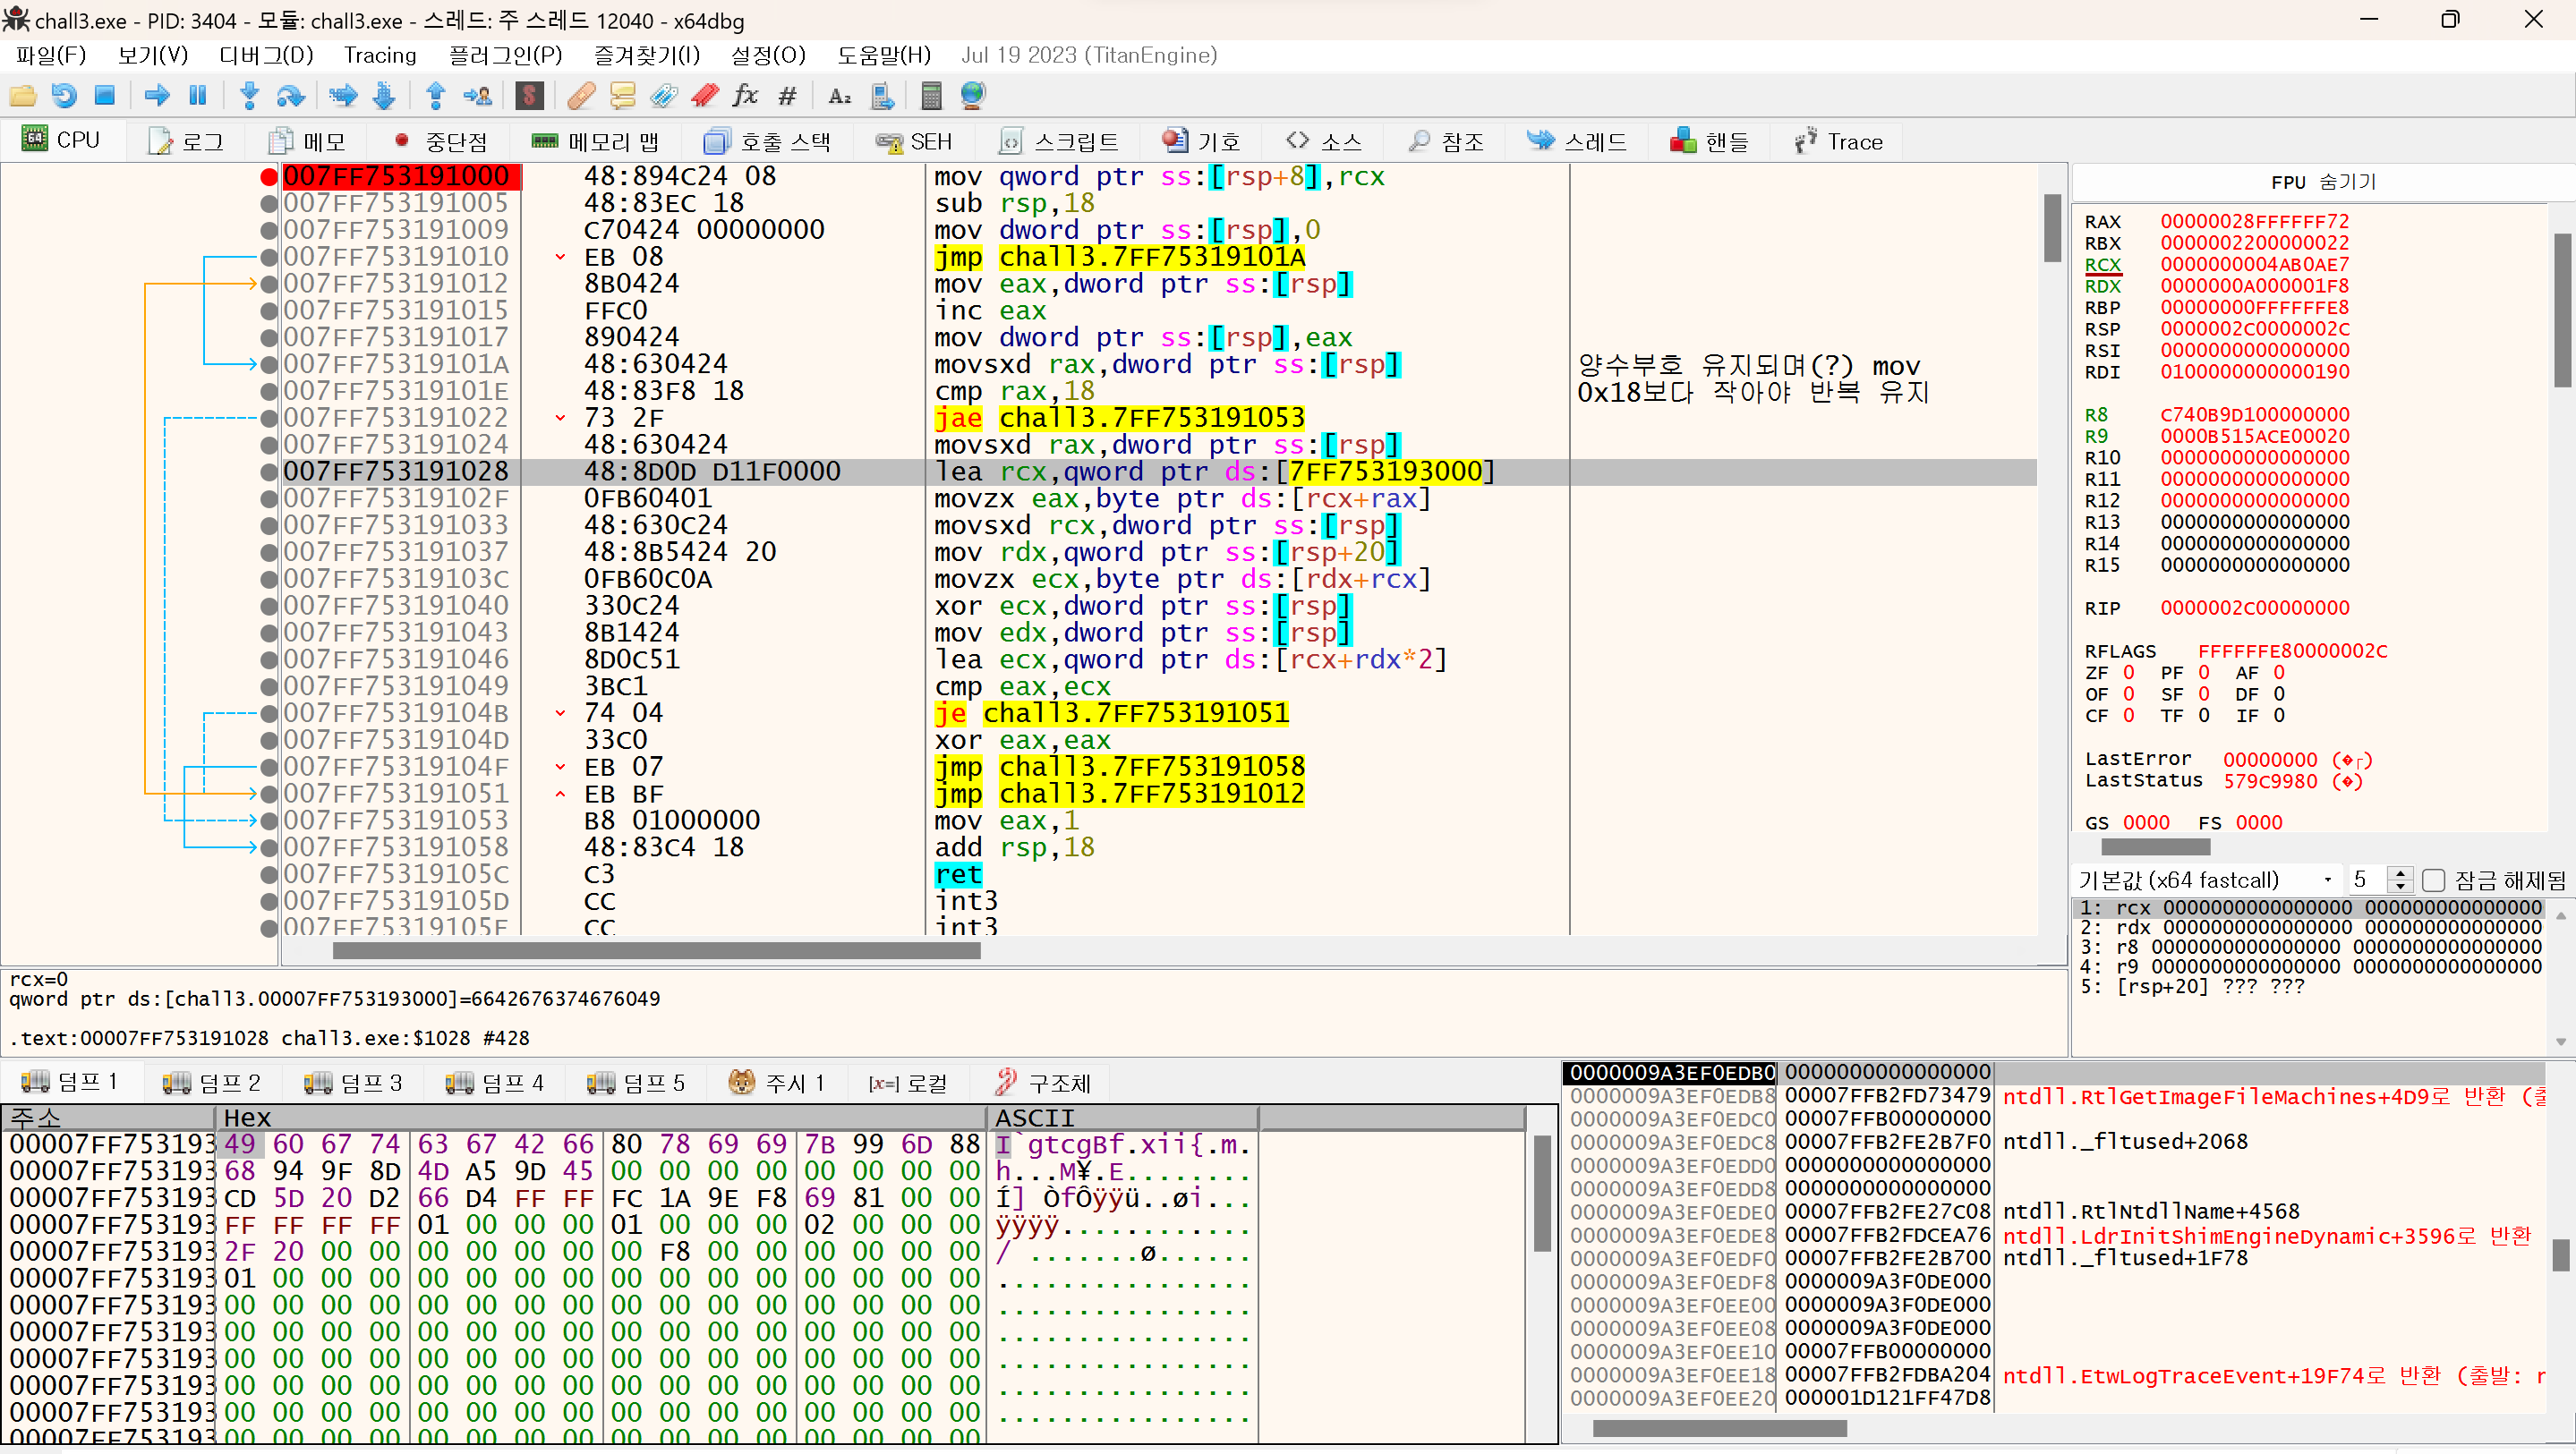This screenshot has height=1454, width=2576.
Task: Click the Pause execution icon
Action: point(198,96)
